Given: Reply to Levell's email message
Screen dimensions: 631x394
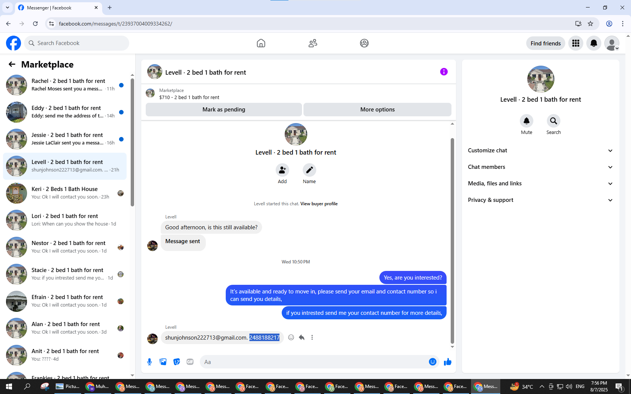Looking at the screenshot, I should click(x=302, y=337).
